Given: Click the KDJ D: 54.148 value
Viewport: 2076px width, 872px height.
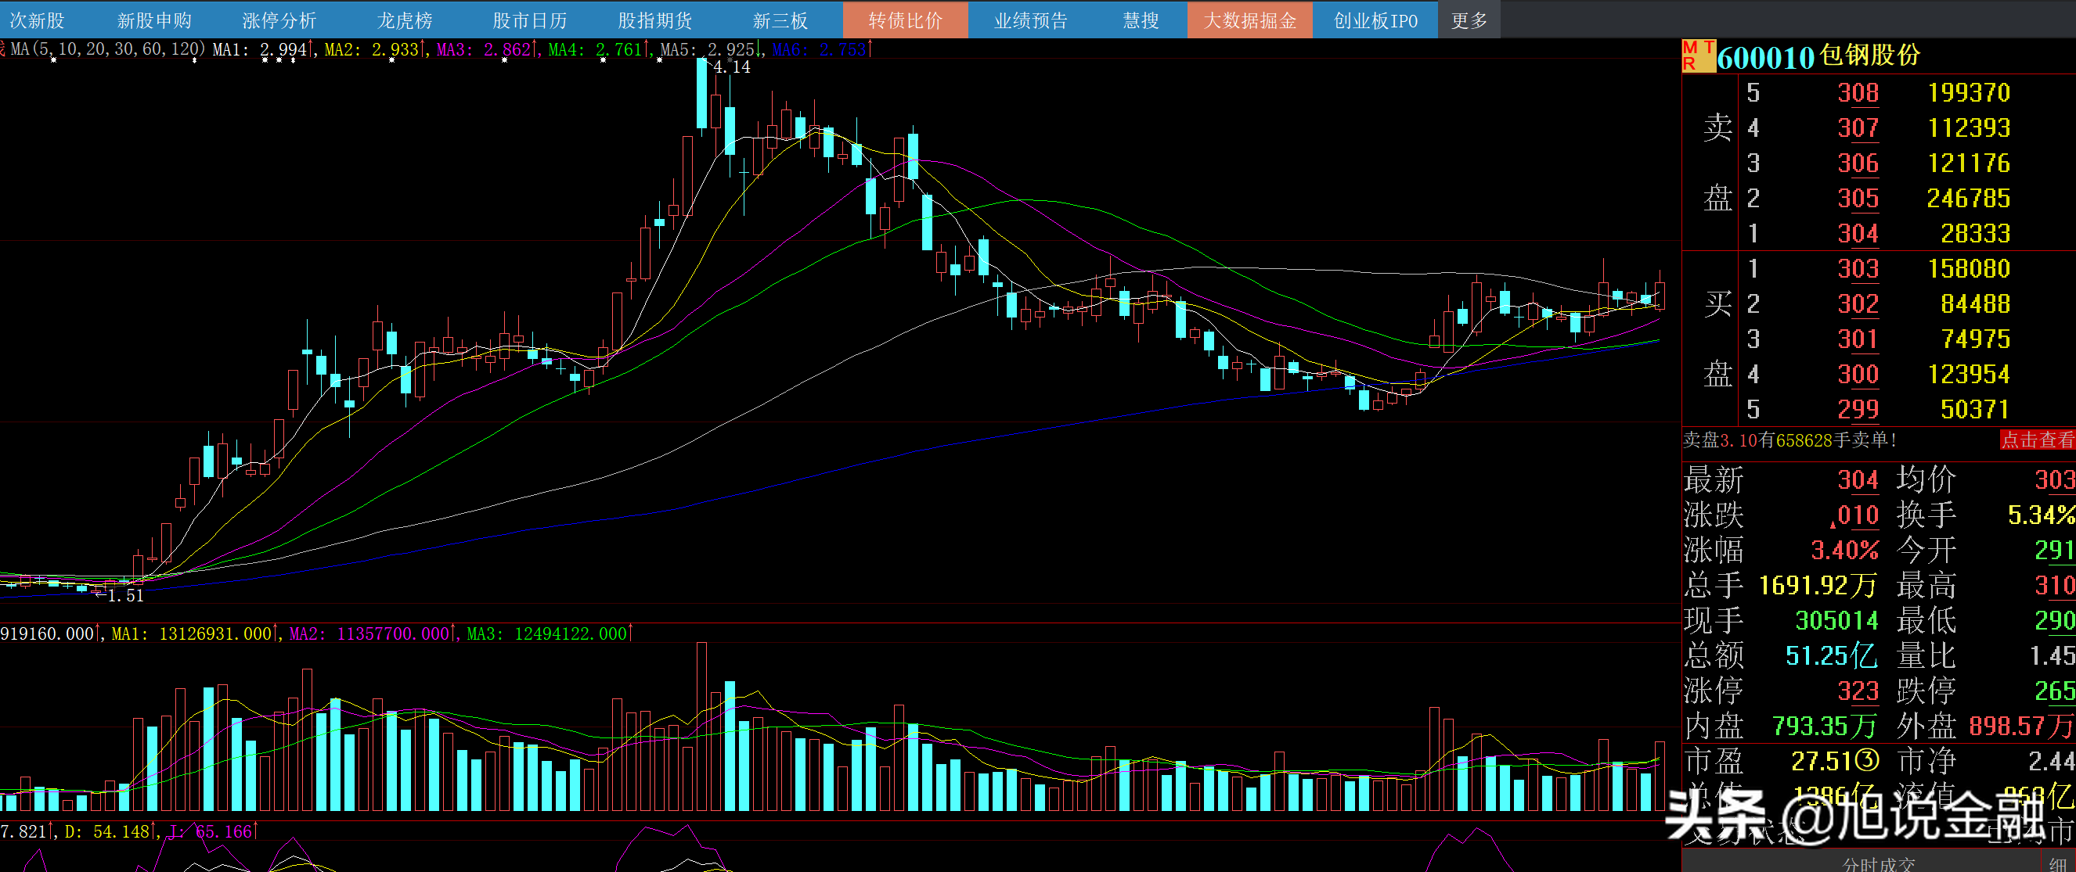Looking at the screenshot, I should coord(110,831).
